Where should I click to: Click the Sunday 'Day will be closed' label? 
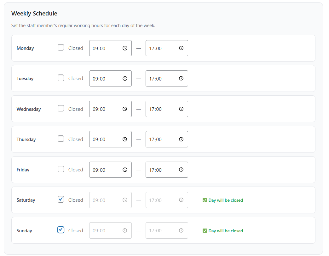point(226,230)
